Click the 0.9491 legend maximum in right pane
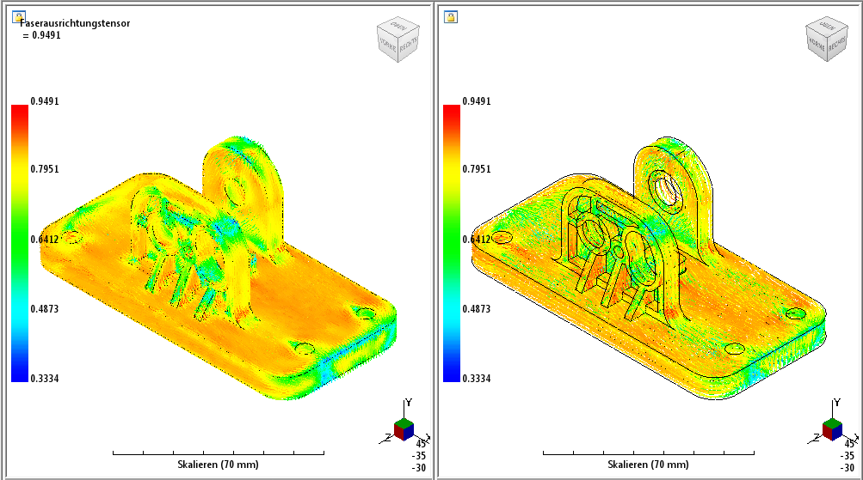863x480 pixels. tap(477, 101)
